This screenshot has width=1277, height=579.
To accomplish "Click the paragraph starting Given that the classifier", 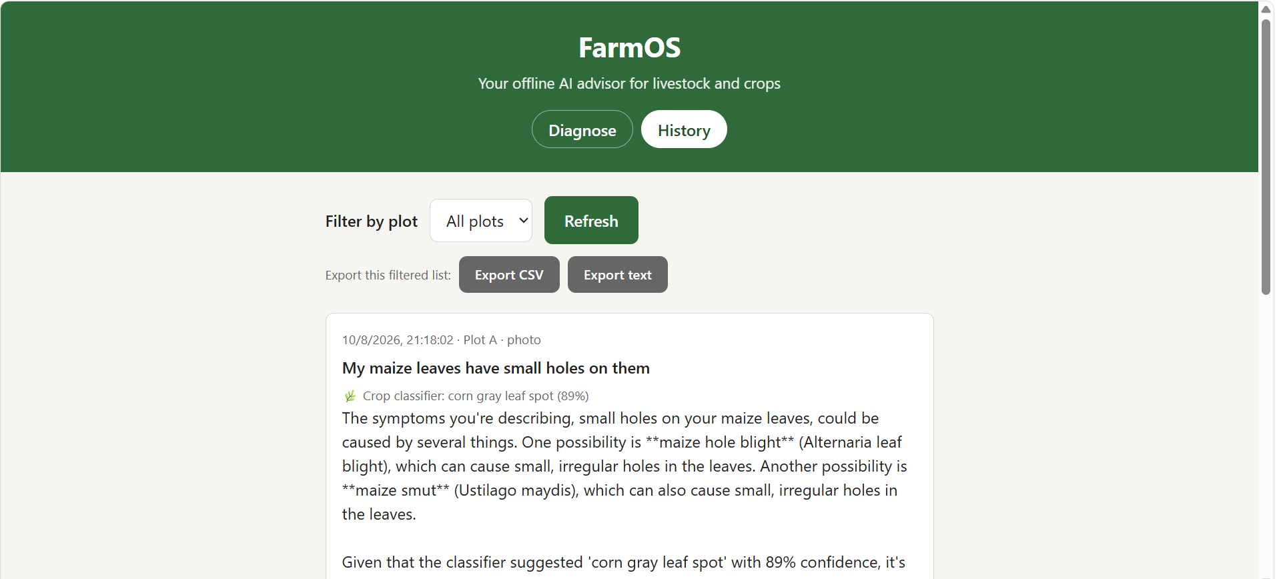I will (x=624, y=562).
